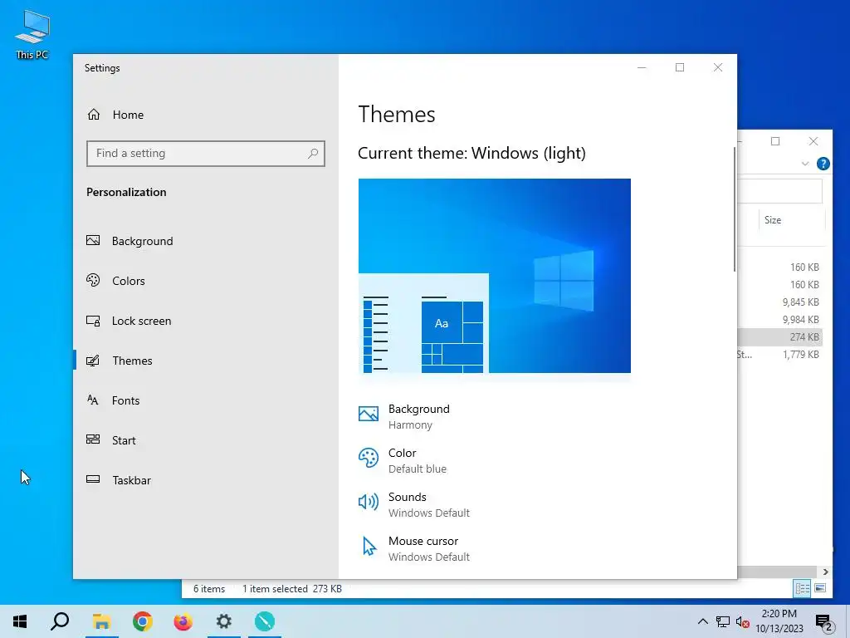Select the 274 KB file row in Explorer
The height and width of the screenshot is (638, 850).
pos(780,337)
